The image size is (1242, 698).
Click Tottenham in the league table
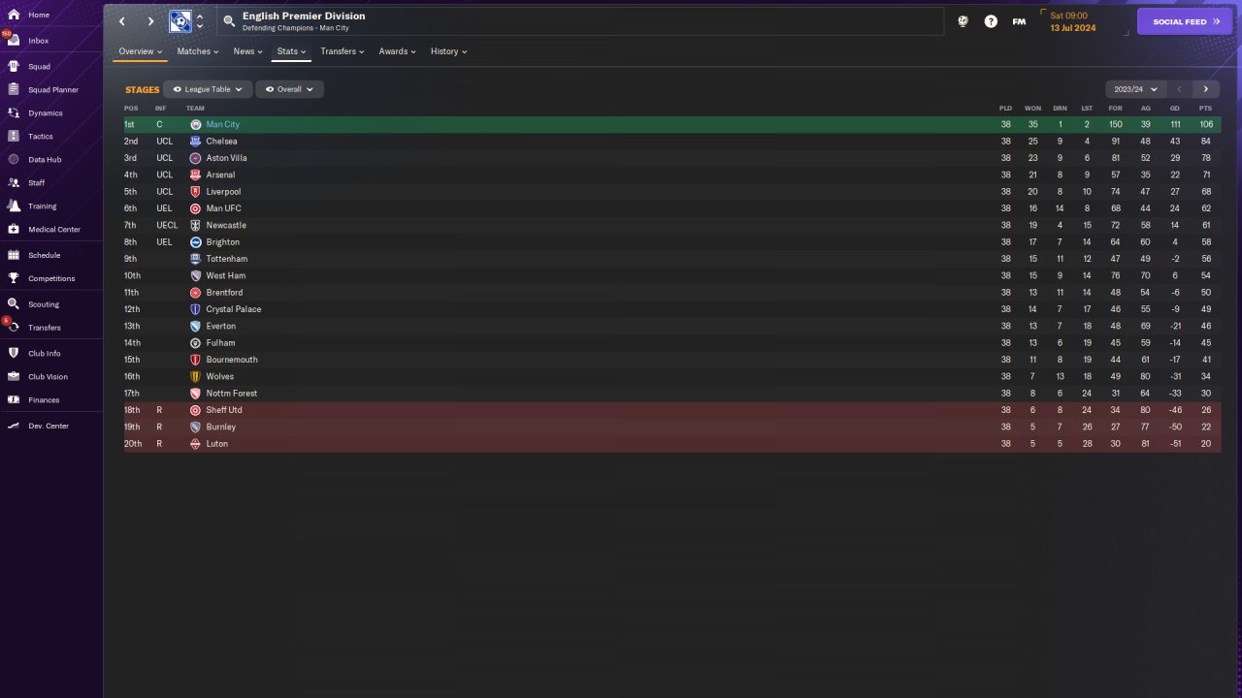point(226,259)
